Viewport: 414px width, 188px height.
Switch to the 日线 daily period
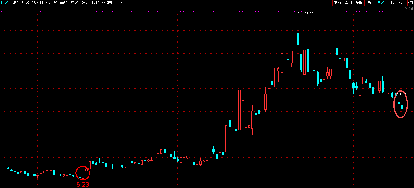tap(5, 2)
